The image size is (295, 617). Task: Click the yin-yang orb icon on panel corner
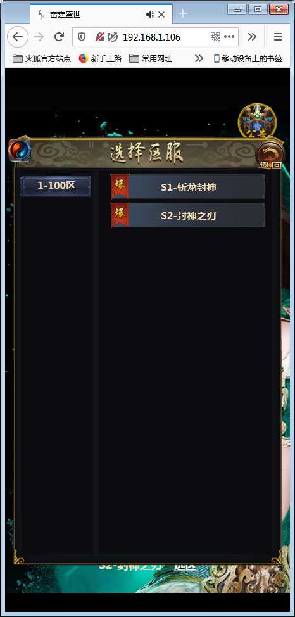(x=18, y=150)
